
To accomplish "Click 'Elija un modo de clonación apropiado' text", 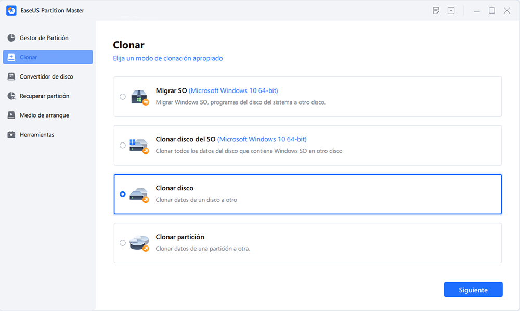I will coord(168,58).
